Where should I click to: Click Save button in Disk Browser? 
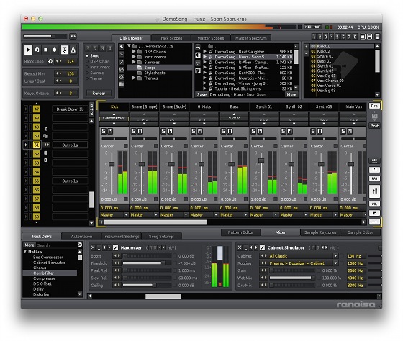coord(201,94)
